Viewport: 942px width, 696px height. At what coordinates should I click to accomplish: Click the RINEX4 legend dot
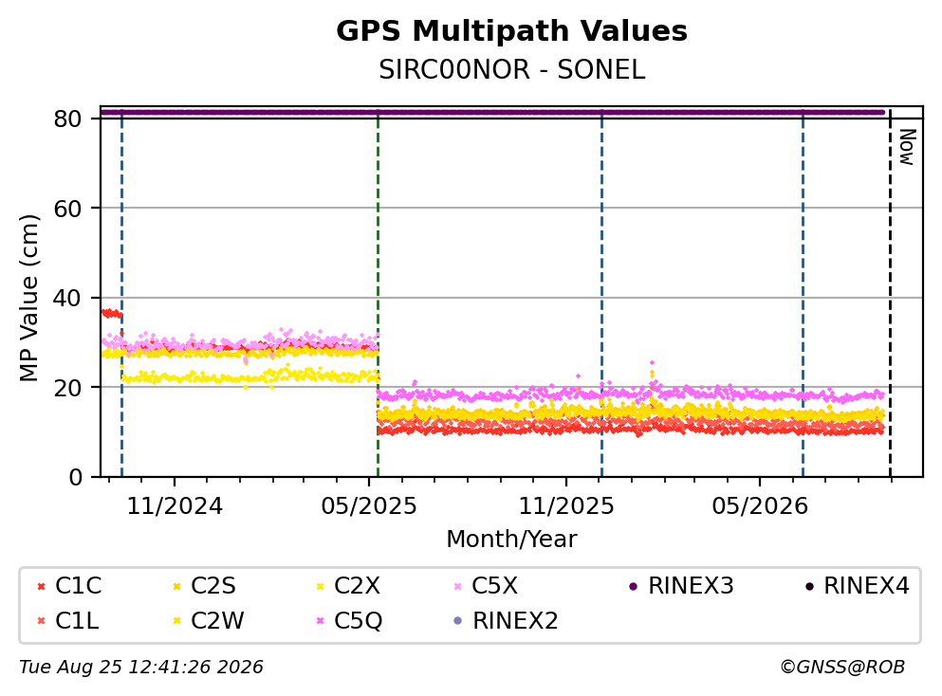pos(809,586)
